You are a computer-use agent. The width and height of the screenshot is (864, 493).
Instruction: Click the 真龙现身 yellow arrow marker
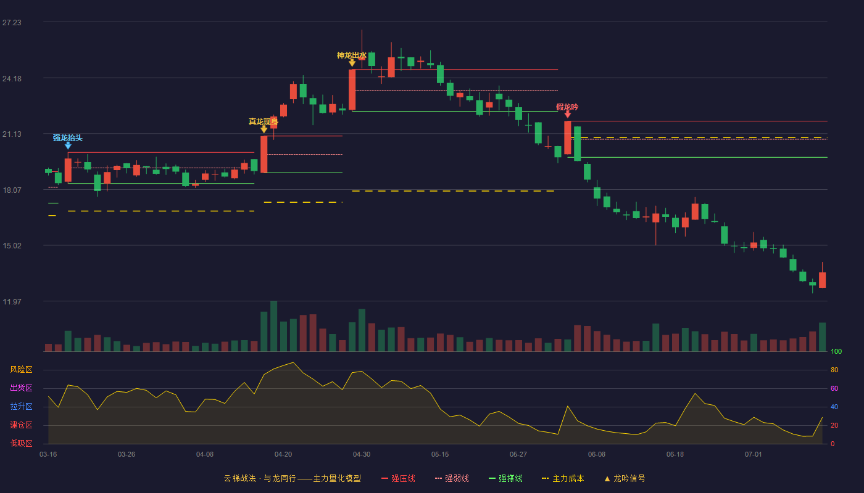(264, 129)
